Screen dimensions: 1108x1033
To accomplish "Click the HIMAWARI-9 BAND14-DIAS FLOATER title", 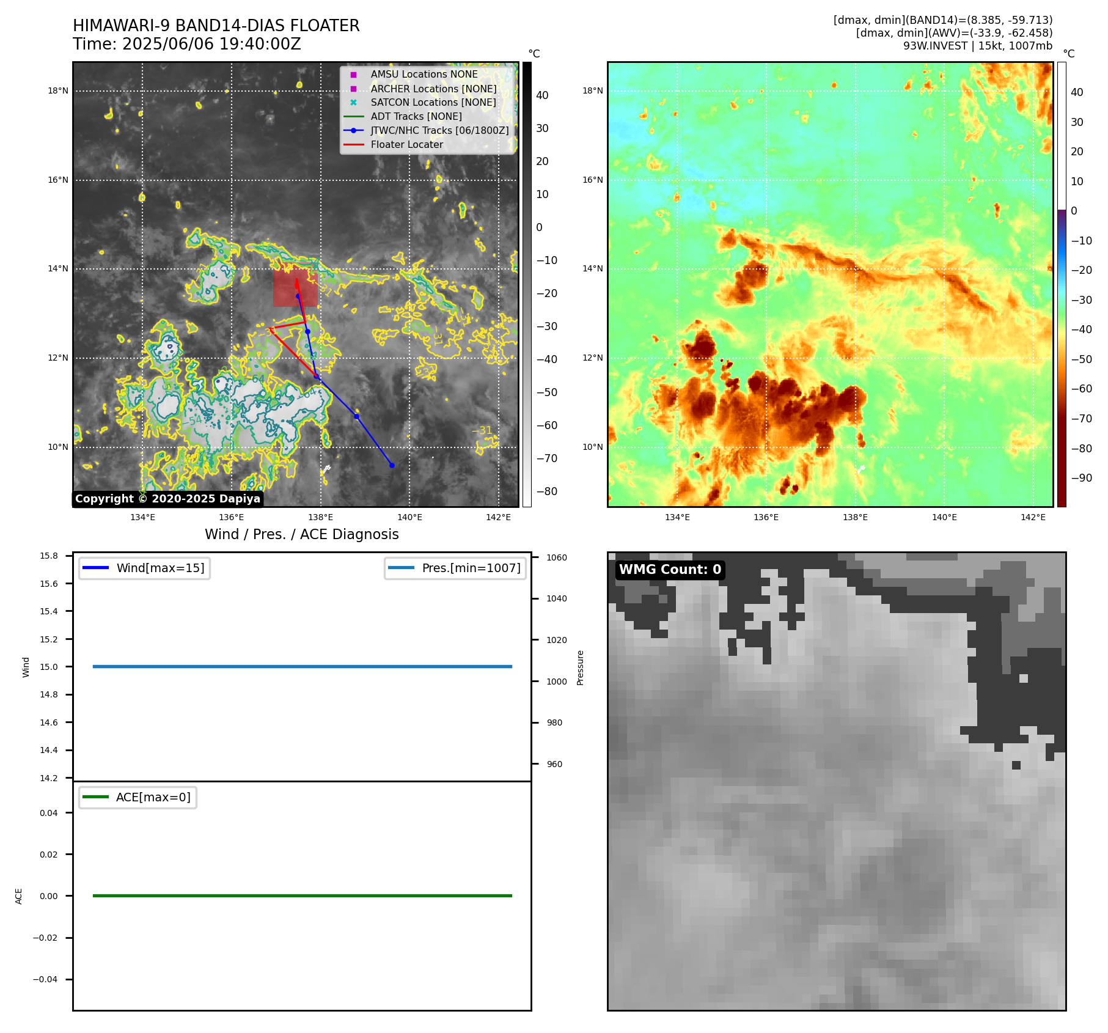I will (x=216, y=26).
